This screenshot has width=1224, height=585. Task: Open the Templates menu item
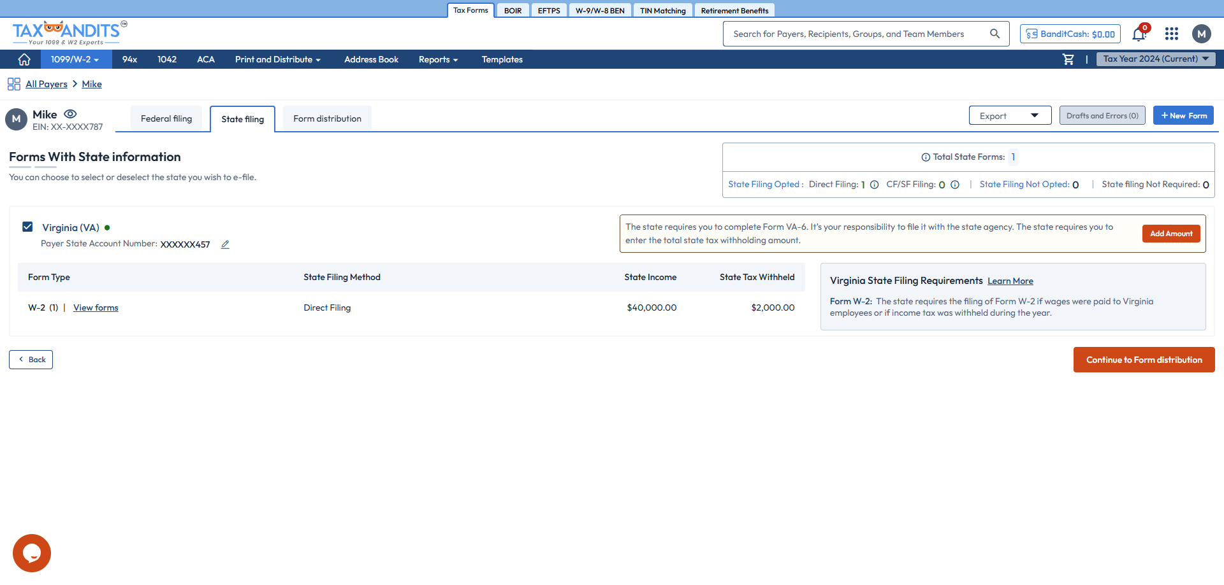coord(502,59)
